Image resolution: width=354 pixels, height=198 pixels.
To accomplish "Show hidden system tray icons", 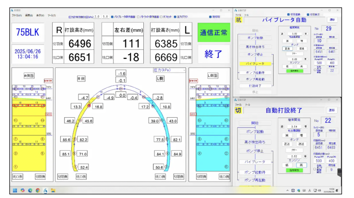I will point(288,191).
